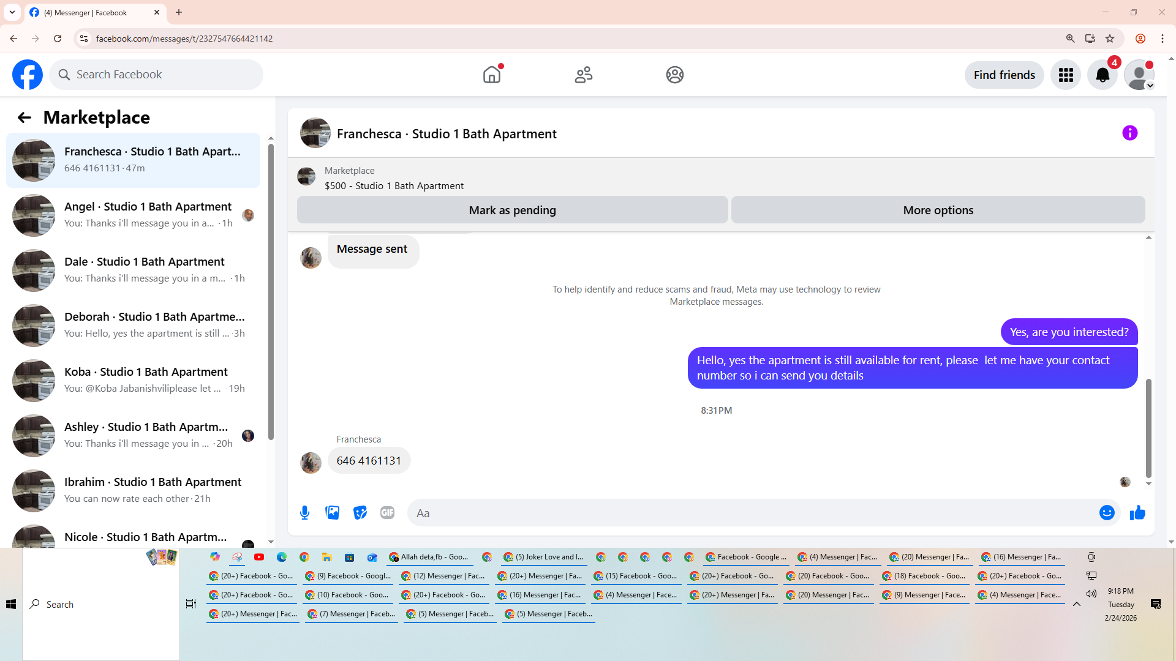Open Chrome tab search dropdown
Screen dimensions: 1176x661
[x=12, y=12]
